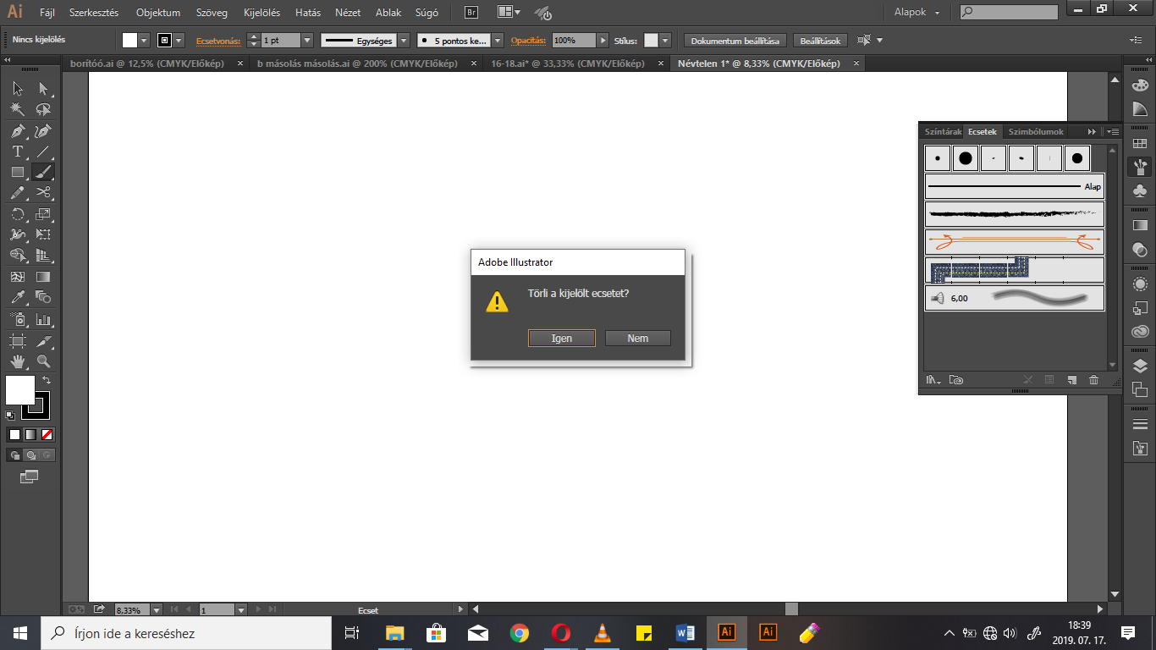Select the Zoom magnifier tool
This screenshot has height=650, width=1156.
click(x=43, y=362)
